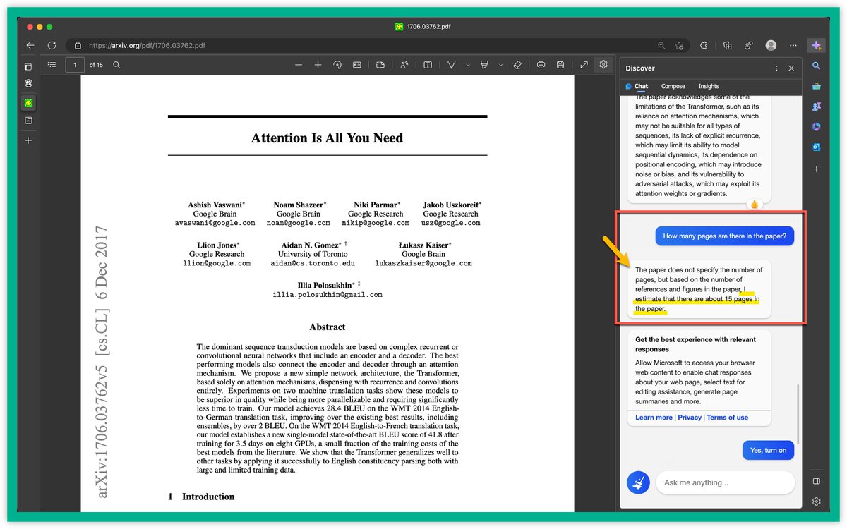Like the response with thumbs up
Image resolution: width=847 pixels, height=529 pixels.
754,204
